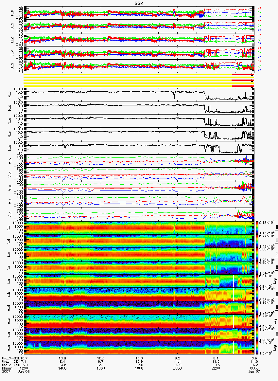The width and height of the screenshot is (278, 381).
Task: Select the B_e panel axis label
Action: click(12, 53)
